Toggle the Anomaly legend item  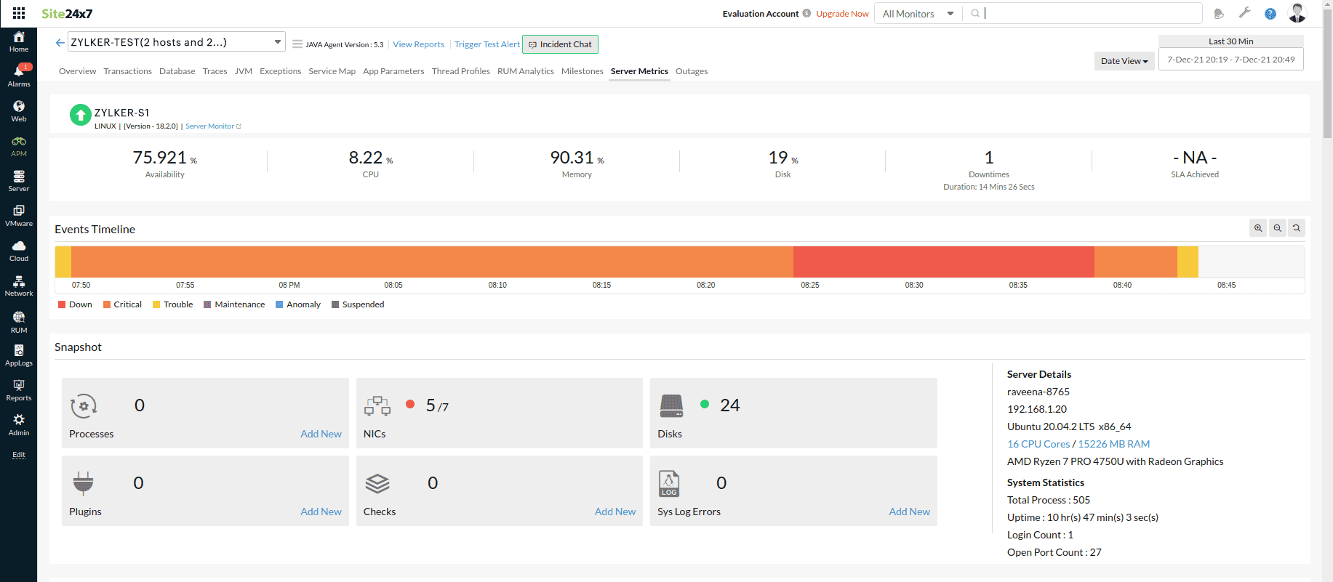298,304
